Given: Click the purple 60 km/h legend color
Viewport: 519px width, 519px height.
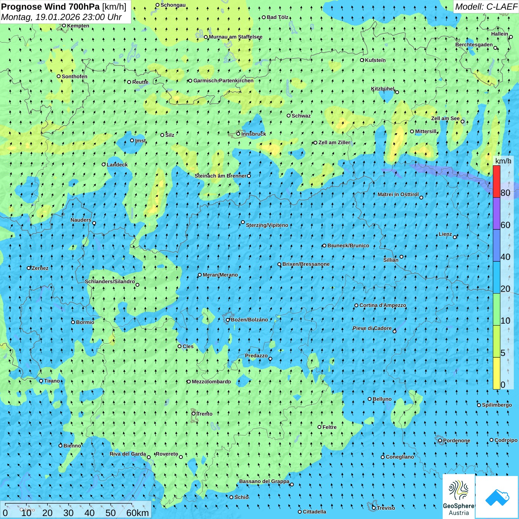Looking at the screenshot, I should click(496, 213).
